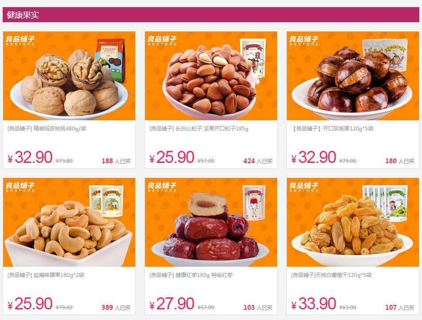Open the walnut product image

pyautogui.click(x=69, y=76)
